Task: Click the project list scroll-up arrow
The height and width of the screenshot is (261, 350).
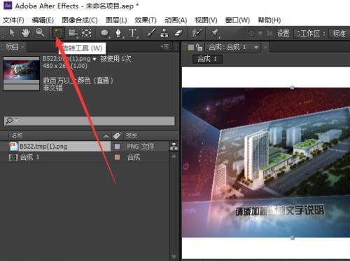Action: 174,156
